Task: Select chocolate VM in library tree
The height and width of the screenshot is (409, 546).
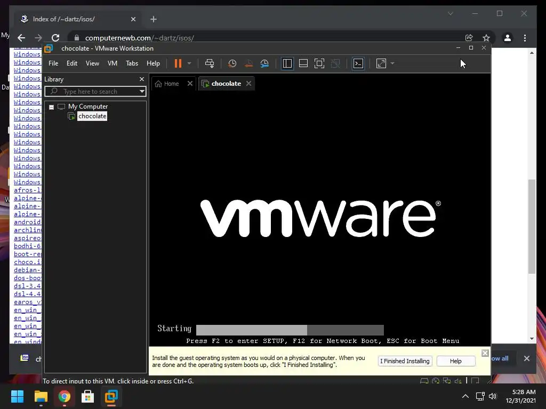Action: [x=92, y=116]
